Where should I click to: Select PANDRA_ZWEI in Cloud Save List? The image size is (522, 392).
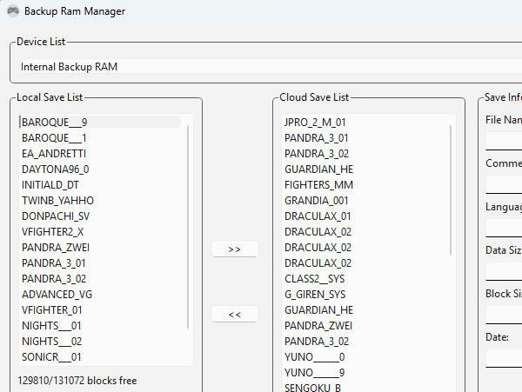click(x=363, y=325)
